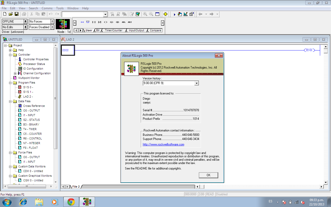The image size is (331, 207).
Task: Collapse the Controller tree folder
Action: pyautogui.click(x=10, y=55)
